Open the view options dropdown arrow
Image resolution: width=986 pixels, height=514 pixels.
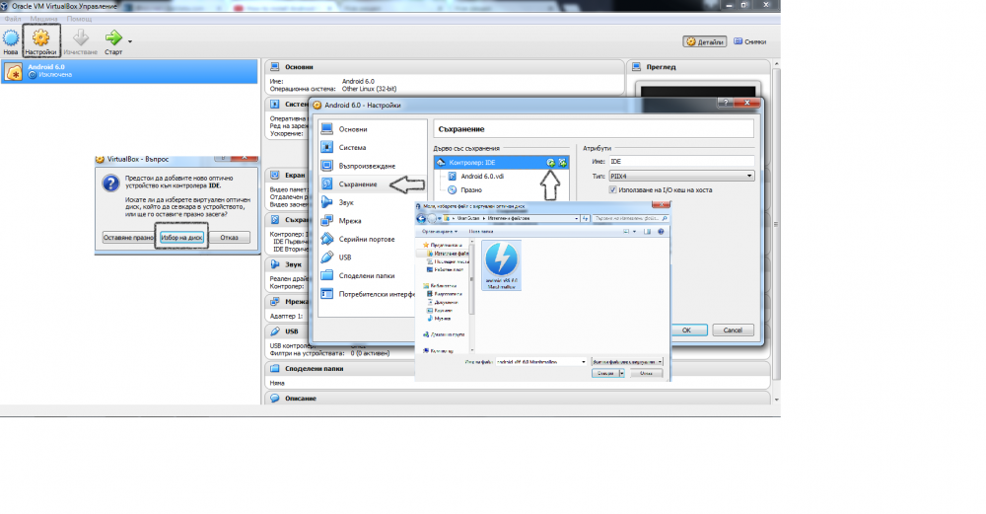(x=634, y=232)
